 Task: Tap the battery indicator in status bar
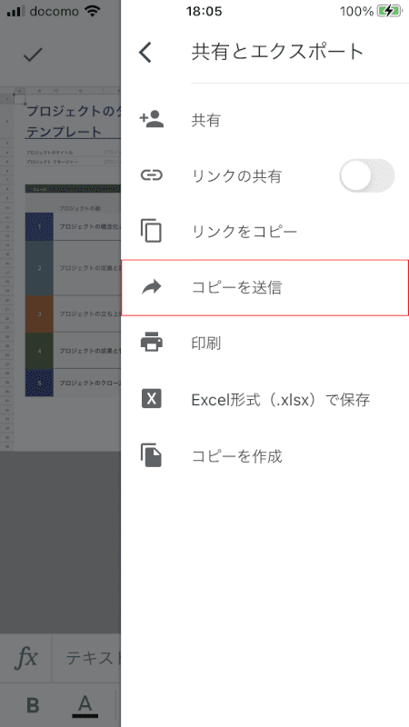389,11
